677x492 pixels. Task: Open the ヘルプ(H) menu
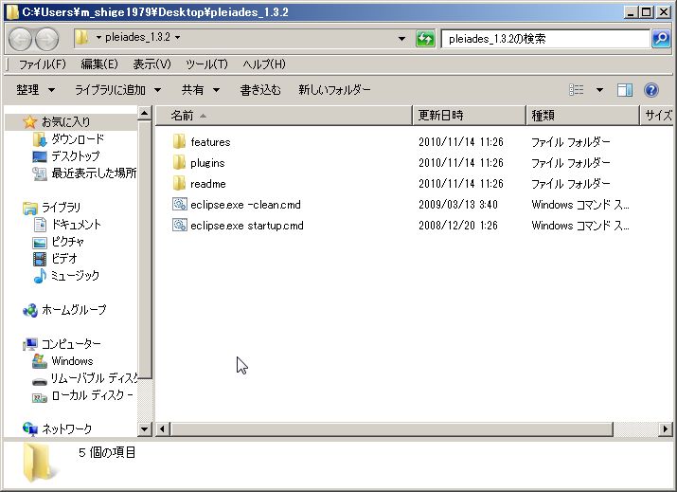(x=264, y=64)
